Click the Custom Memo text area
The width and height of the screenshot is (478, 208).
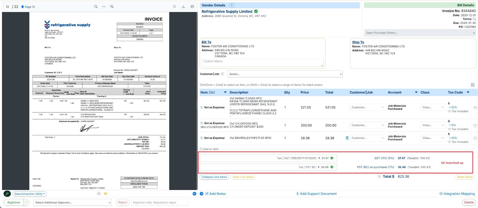(262, 63)
